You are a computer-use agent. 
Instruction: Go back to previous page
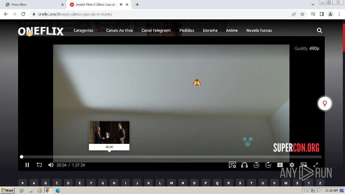tap(6, 14)
